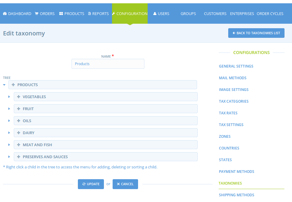Open Tax Categories configuration link
Viewport: 292px width, 202px height.
point(234,101)
